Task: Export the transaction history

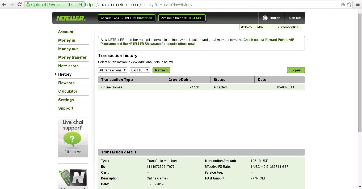Action: pyautogui.click(x=296, y=70)
